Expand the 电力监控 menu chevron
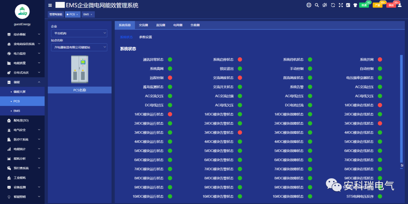This screenshot has height=204, width=408. point(39,53)
